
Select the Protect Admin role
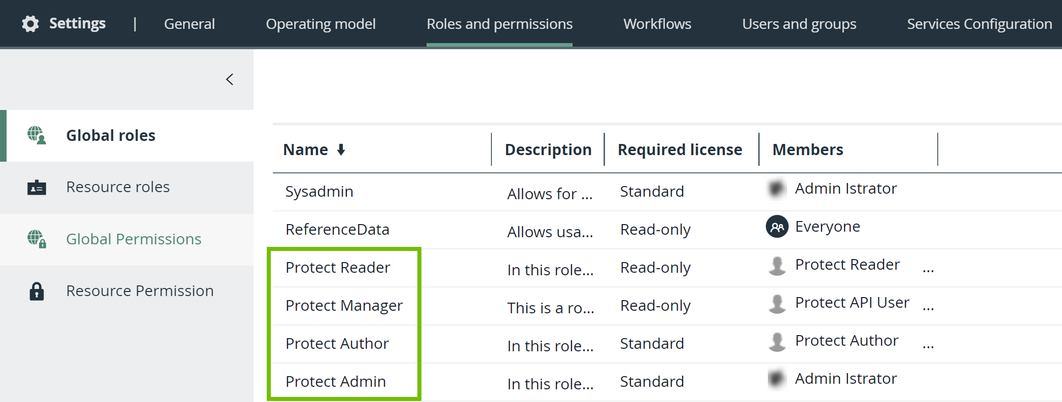pos(336,381)
